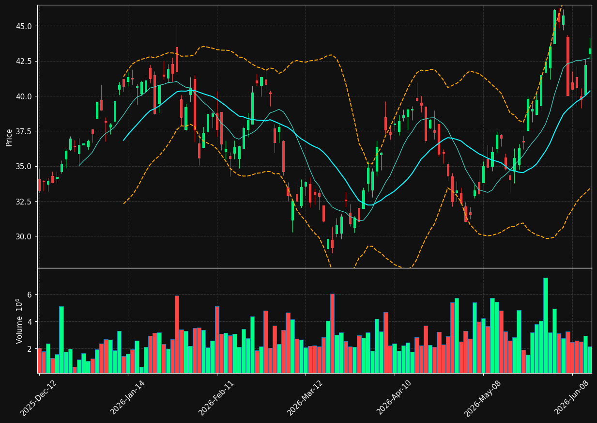Select the 2026-Apr-10 date label
Viewport: 597px width, 423px height.
394,397
